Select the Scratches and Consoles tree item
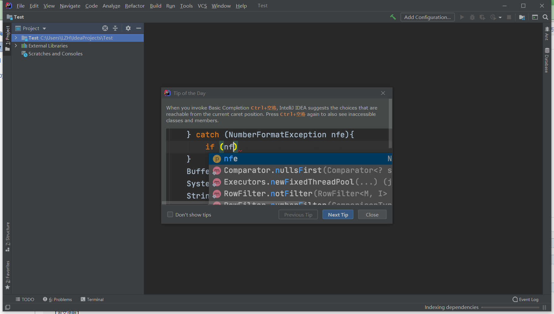The height and width of the screenshot is (314, 554). [55, 54]
